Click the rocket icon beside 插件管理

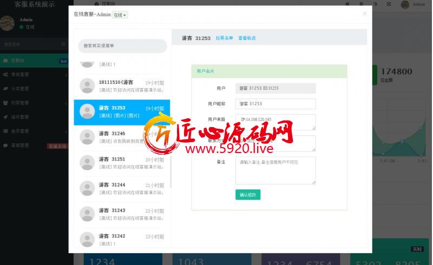click(5, 117)
